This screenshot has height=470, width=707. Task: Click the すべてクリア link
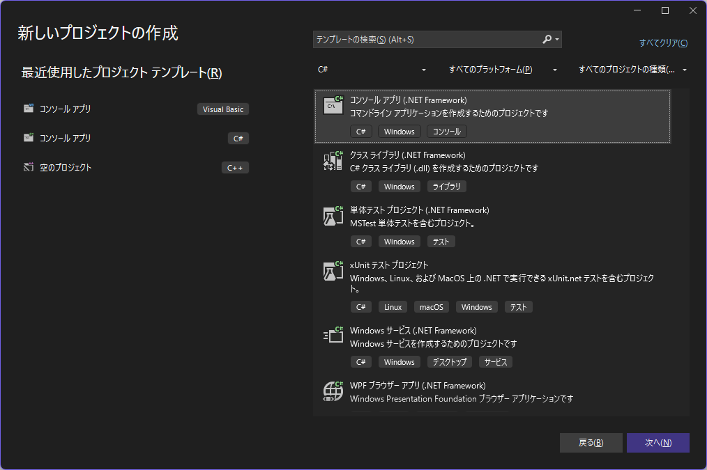663,42
